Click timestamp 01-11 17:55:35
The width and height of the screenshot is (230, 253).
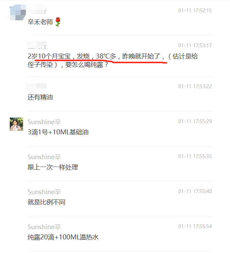[195, 156]
